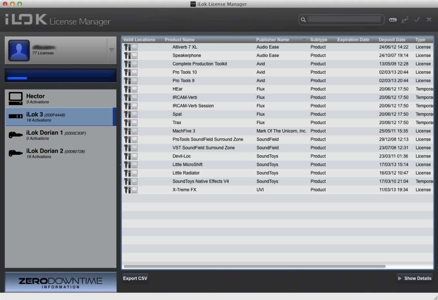Open the Zero Downtime Information banner
Screen dimensions: 438x300
(x=61, y=282)
